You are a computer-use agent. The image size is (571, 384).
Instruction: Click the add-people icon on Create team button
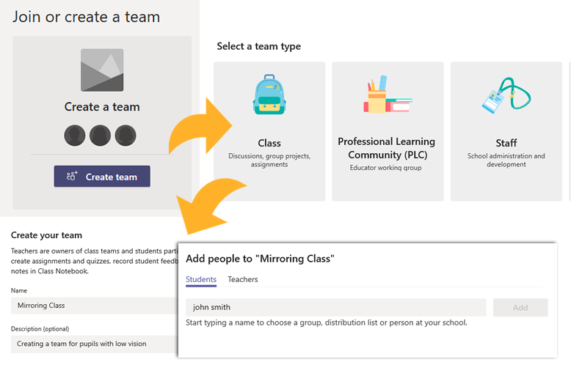point(72,177)
